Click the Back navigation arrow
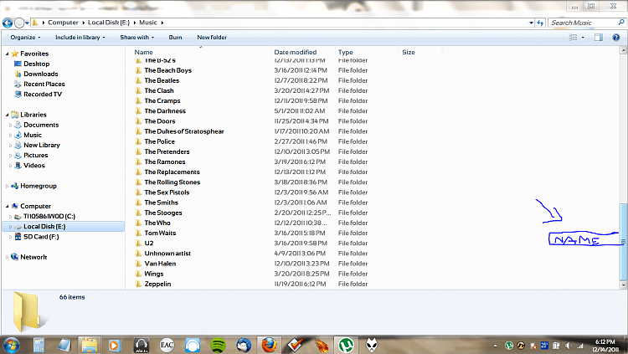This screenshot has width=628, height=354. coord(8,23)
